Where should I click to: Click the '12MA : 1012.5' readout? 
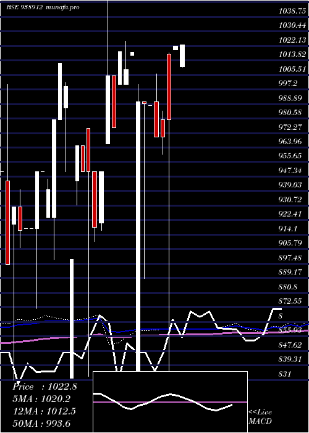click(44, 411)
